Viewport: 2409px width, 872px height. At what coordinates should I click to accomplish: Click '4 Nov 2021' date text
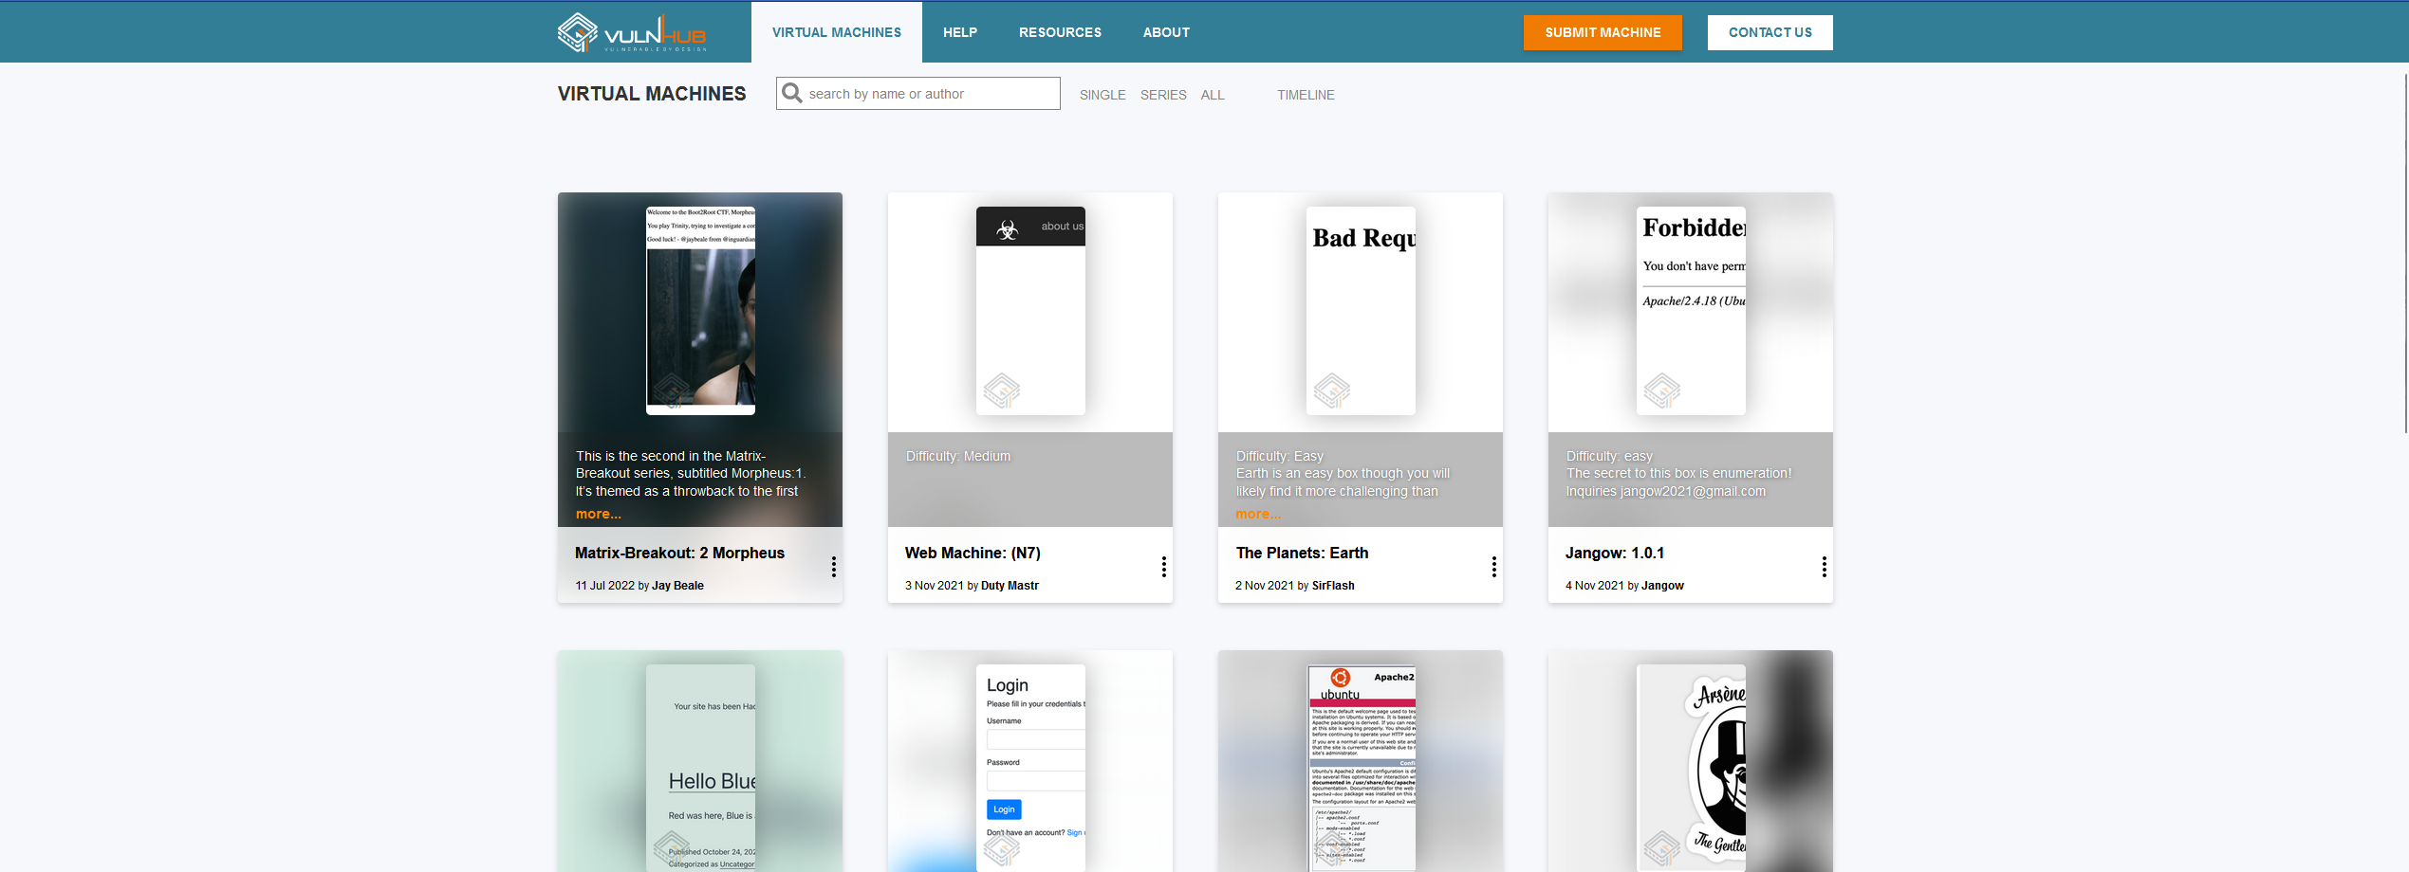coord(1594,586)
